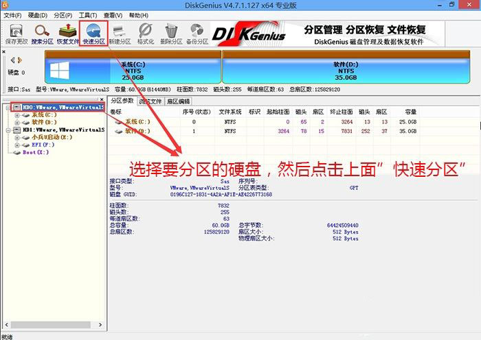Select the 格式化 (Format) toolbar icon

pos(146,33)
